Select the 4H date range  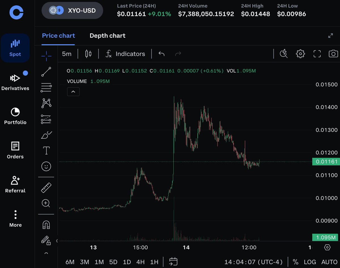click(141, 262)
